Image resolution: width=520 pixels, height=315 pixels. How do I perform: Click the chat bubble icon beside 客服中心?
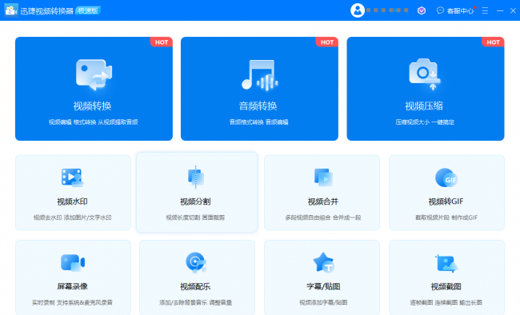(x=441, y=10)
